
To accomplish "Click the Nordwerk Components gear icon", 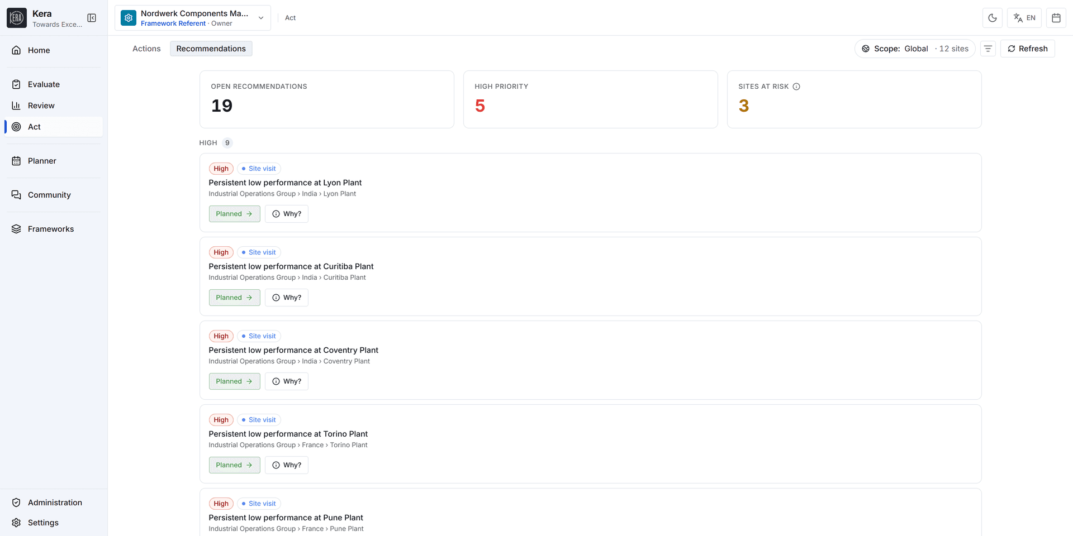I will [x=129, y=18].
